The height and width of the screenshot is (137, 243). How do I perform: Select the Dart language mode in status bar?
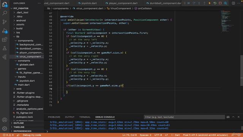click(177, 135)
